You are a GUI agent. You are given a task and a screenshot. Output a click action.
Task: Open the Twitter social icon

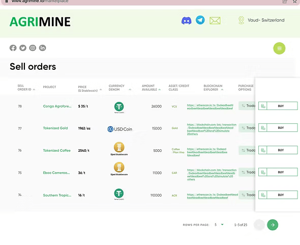23,48
